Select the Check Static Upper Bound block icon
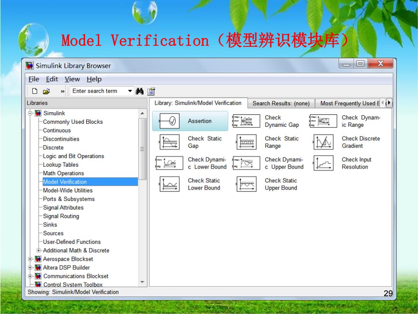Screen dimensions: 418x314 [246, 184]
